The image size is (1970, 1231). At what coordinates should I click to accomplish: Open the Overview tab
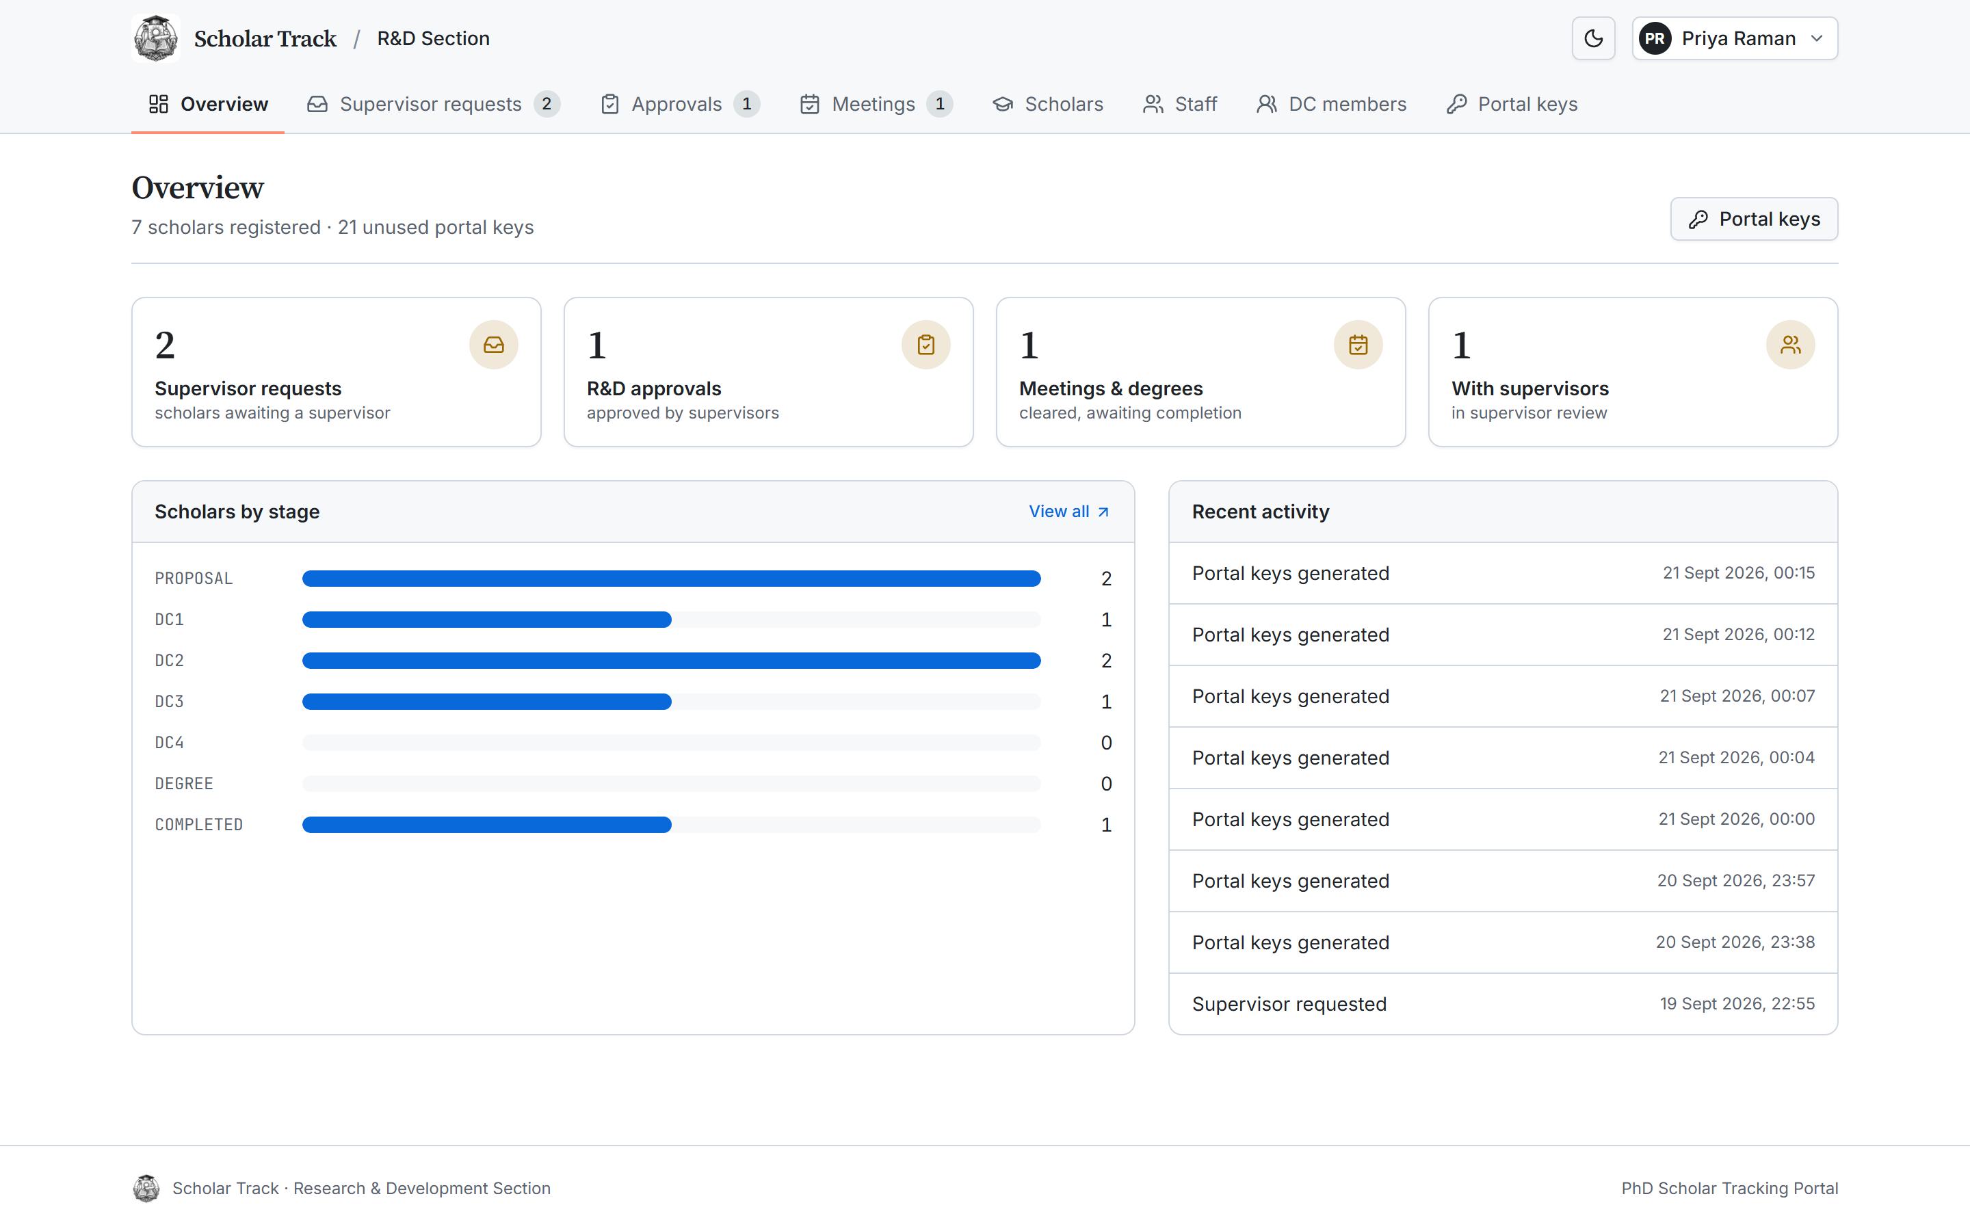click(x=207, y=104)
